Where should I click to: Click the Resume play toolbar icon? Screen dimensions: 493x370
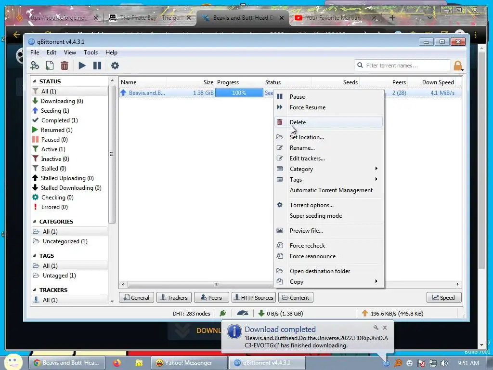[x=82, y=66]
